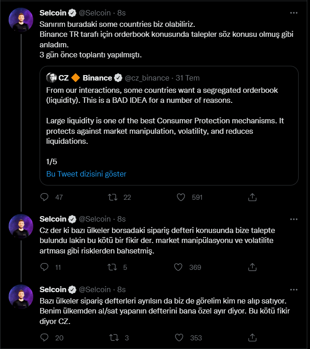
Task: Click the CZ Binance small avatar
Action: point(51,78)
